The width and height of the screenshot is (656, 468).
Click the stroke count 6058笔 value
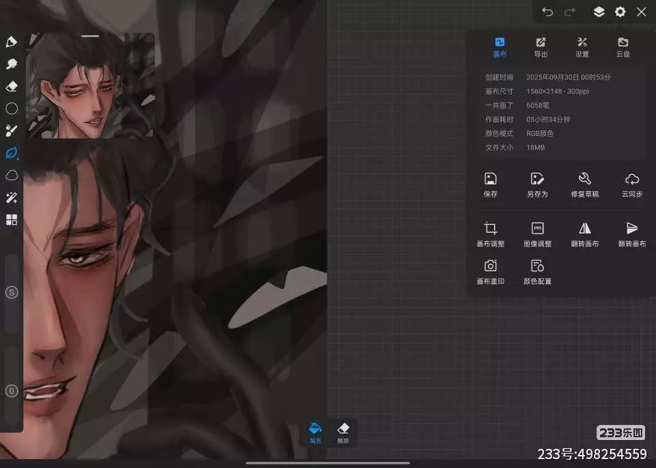click(x=538, y=105)
